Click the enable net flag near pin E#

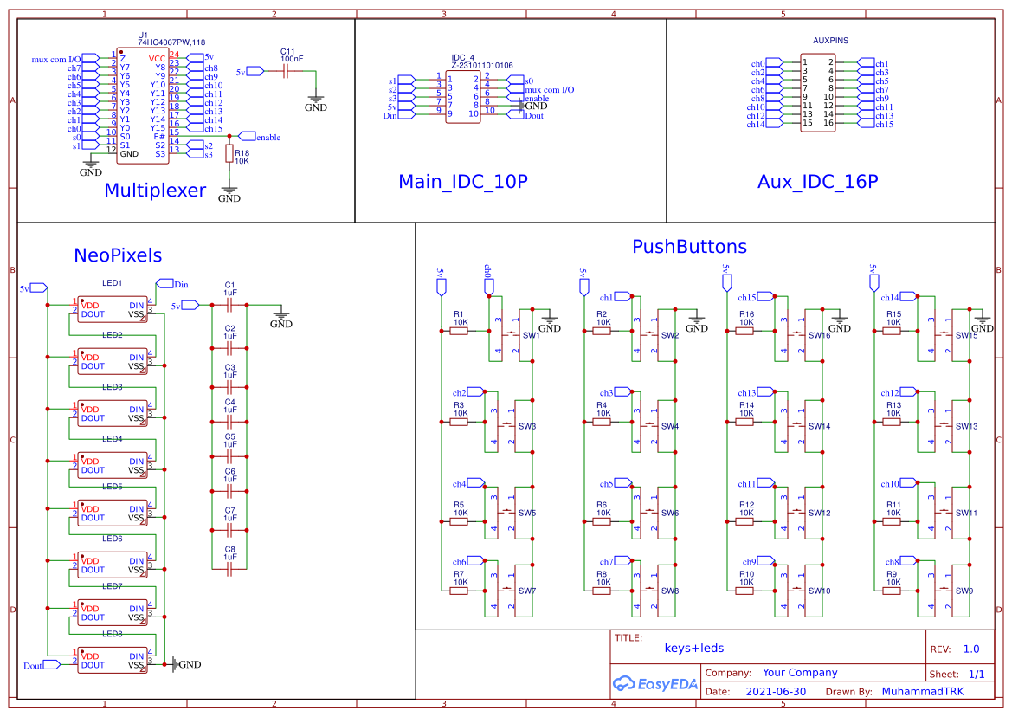coord(249,136)
